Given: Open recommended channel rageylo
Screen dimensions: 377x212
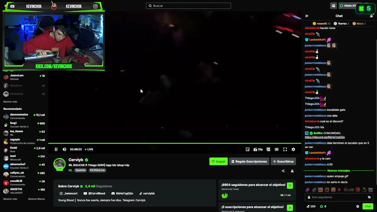Looking at the screenshot, I should pyautogui.click(x=24, y=141).
